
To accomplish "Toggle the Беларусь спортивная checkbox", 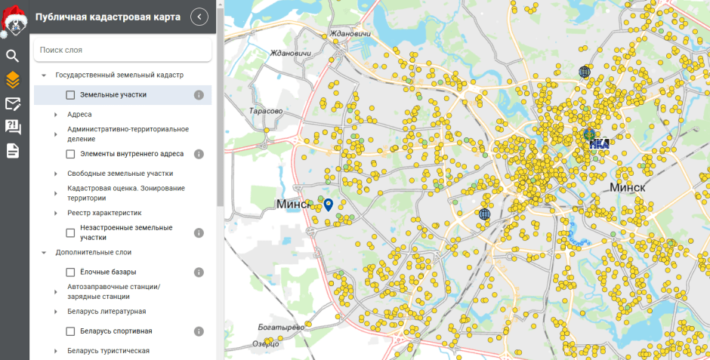I will (x=70, y=331).
